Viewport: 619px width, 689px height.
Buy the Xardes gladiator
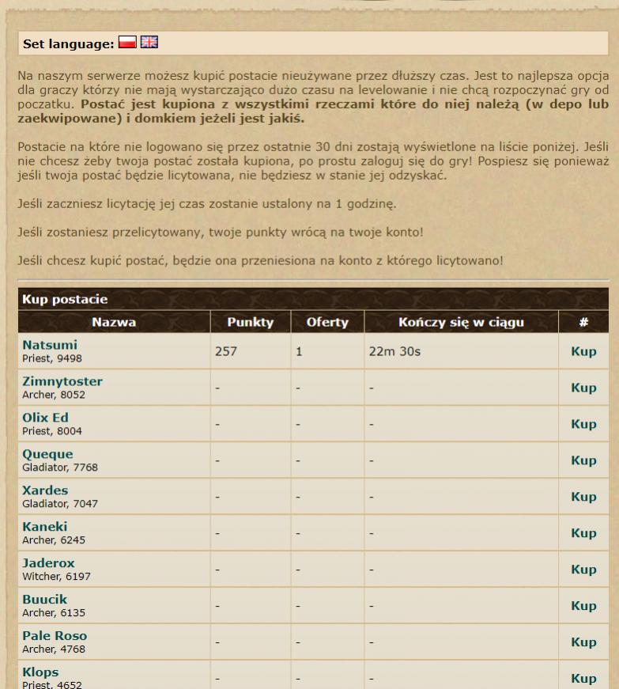583,498
